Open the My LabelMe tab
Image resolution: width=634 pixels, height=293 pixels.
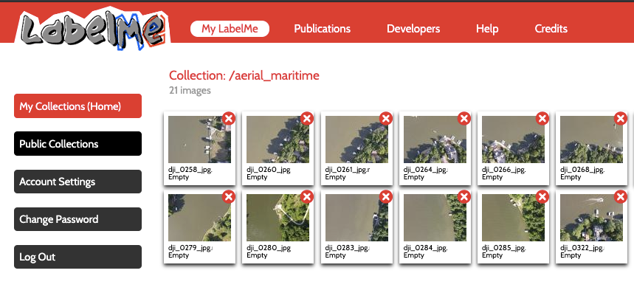coord(230,29)
